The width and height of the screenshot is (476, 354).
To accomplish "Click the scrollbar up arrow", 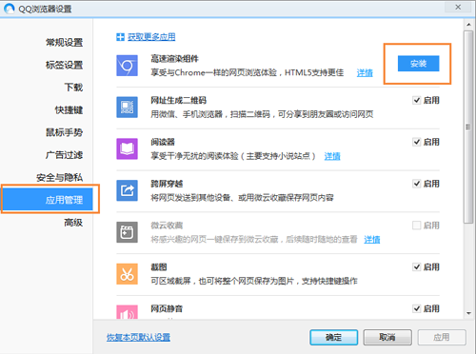I will tap(468, 24).
